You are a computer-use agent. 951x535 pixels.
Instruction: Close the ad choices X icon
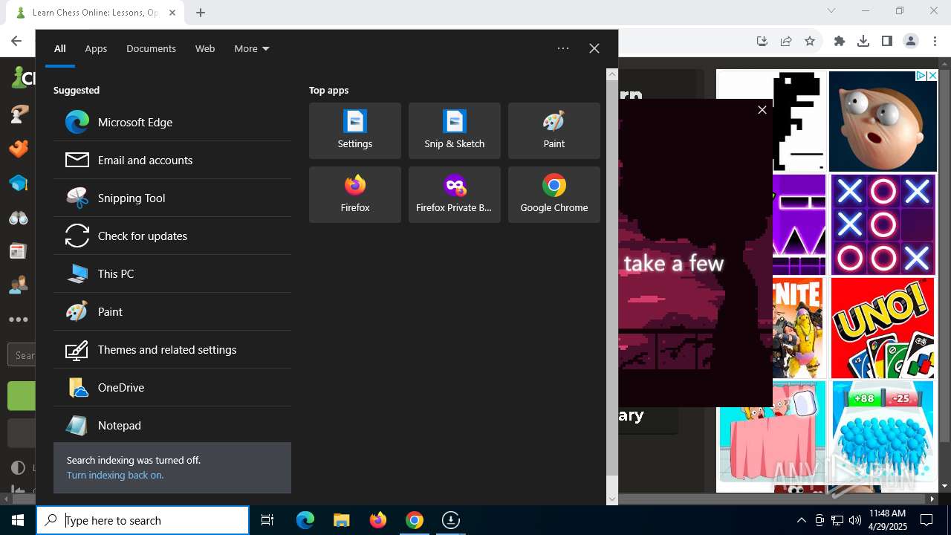point(932,76)
